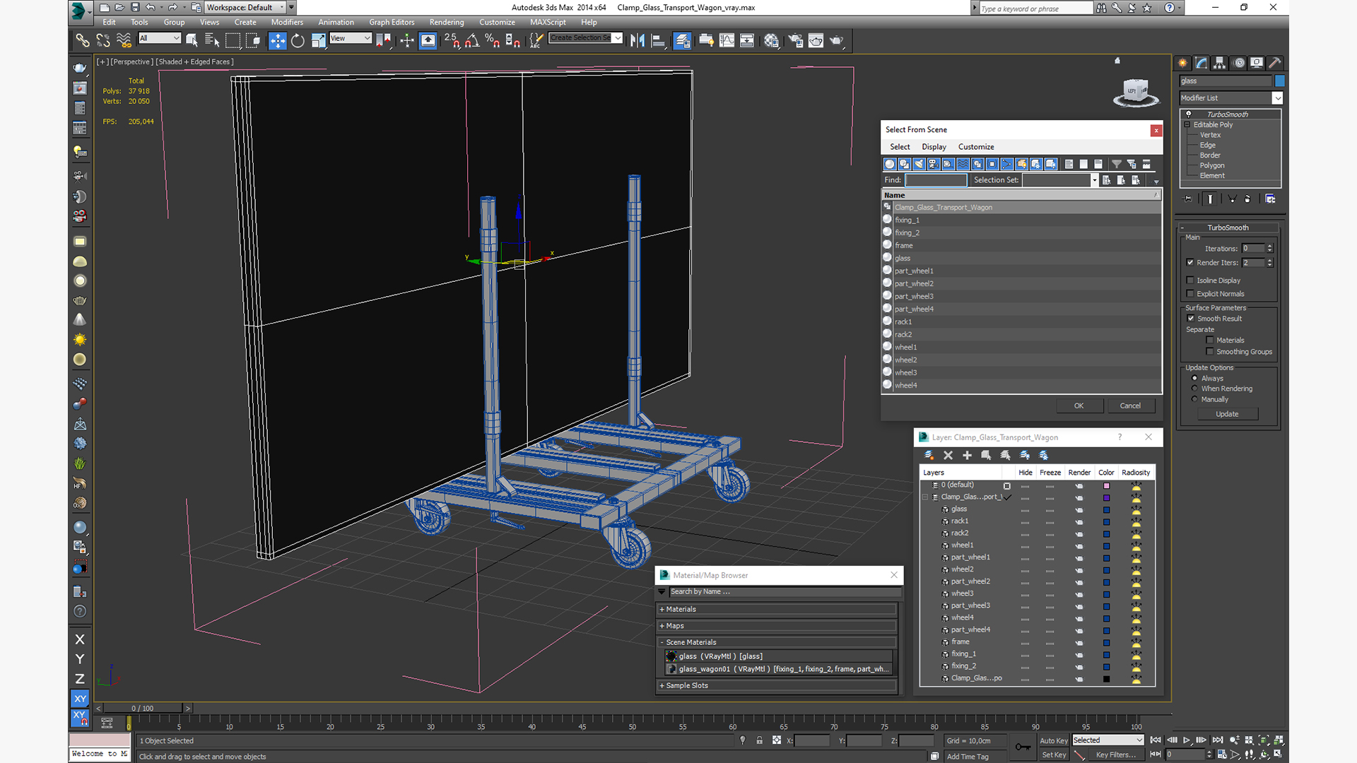
Task: Collapse the Clamp_Glas layer tree node
Action: [925, 497]
